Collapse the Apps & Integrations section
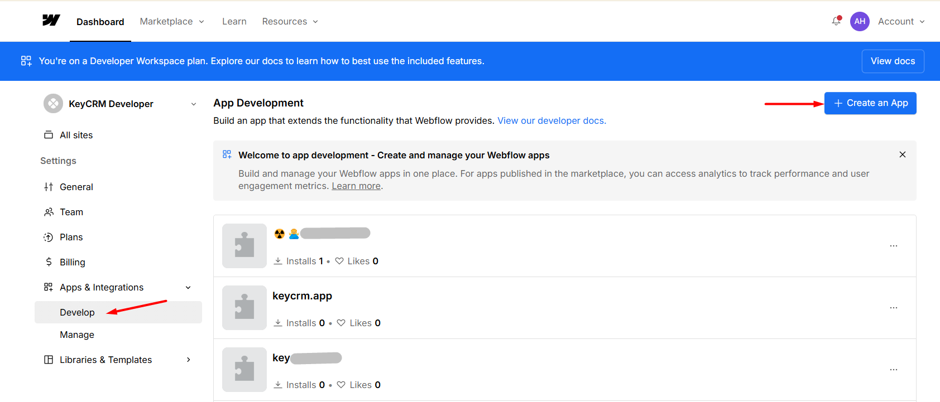940x402 pixels. pyautogui.click(x=188, y=288)
